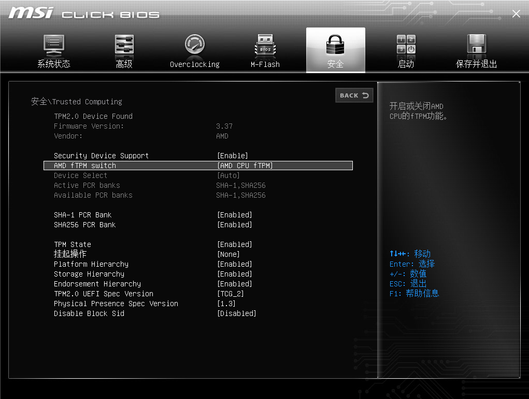Select the Platform Hierarchy label
The height and width of the screenshot is (399, 529).
tap(91, 264)
